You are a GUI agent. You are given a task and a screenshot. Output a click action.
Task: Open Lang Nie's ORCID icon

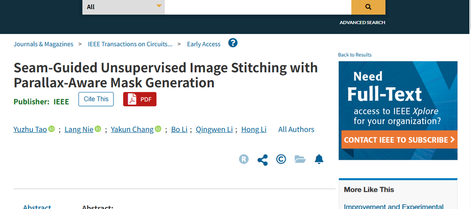pyautogui.click(x=98, y=129)
